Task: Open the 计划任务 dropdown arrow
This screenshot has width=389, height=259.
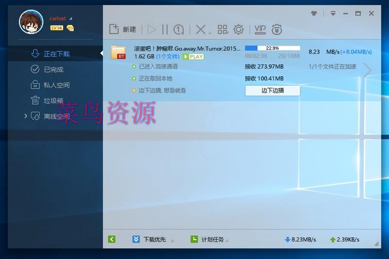Action: pos(227,240)
